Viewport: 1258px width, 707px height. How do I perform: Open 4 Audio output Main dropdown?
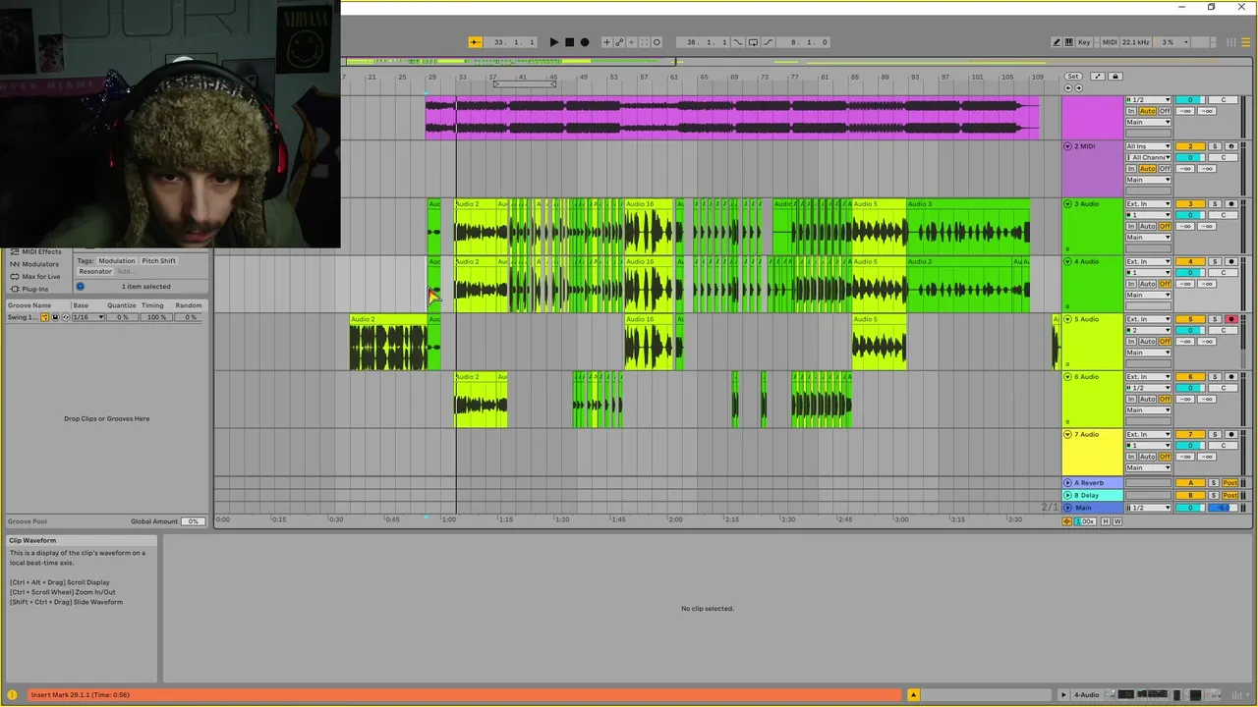click(1148, 295)
